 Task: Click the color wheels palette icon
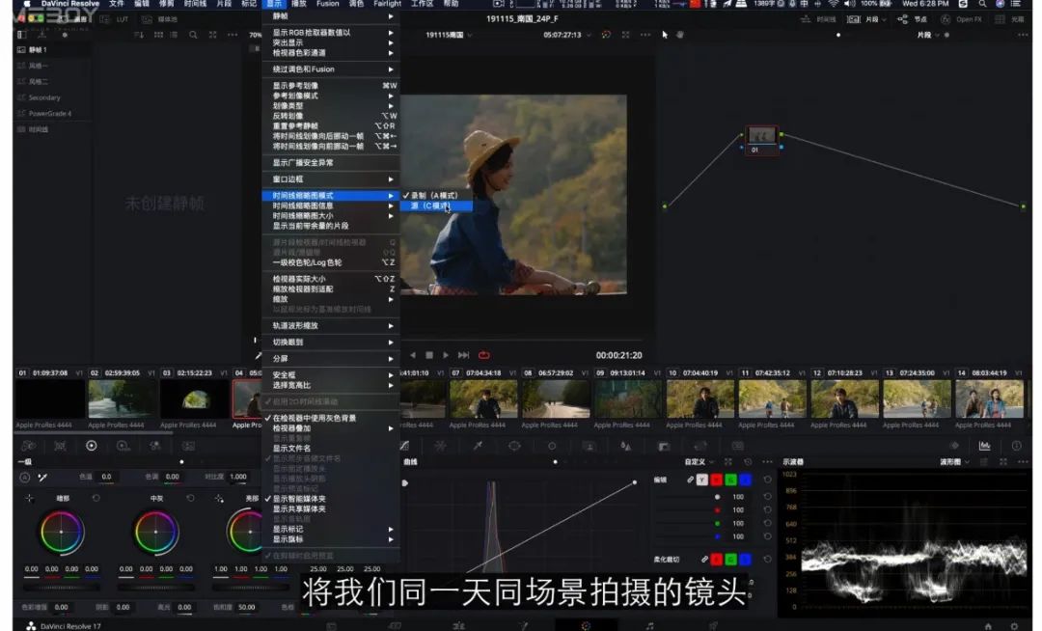[x=91, y=446]
